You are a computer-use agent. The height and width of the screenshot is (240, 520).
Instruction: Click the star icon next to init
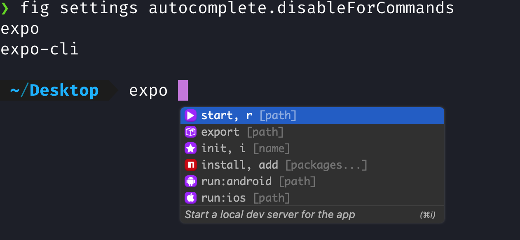pyautogui.click(x=190, y=148)
